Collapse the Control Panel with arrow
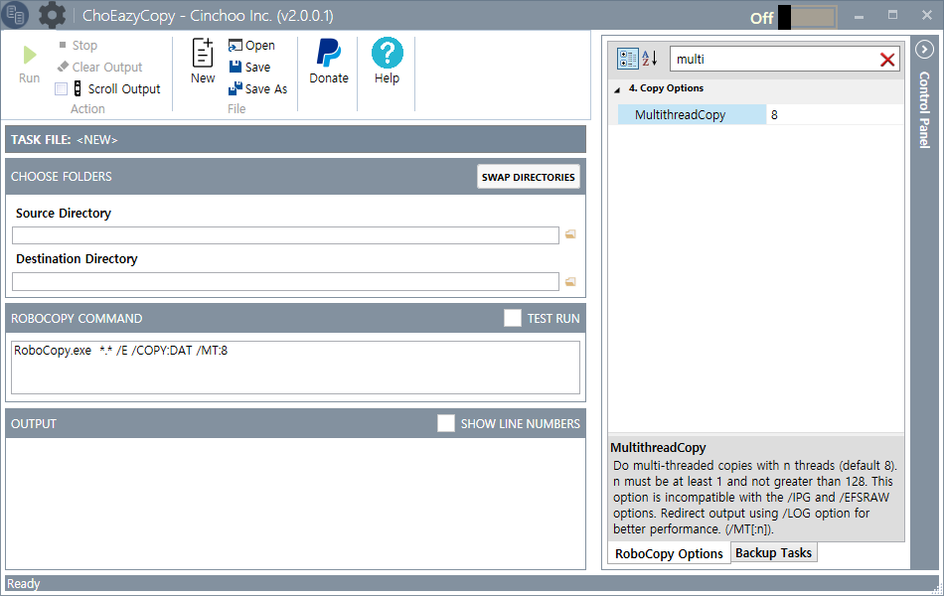The height and width of the screenshot is (596, 944). coord(924,49)
